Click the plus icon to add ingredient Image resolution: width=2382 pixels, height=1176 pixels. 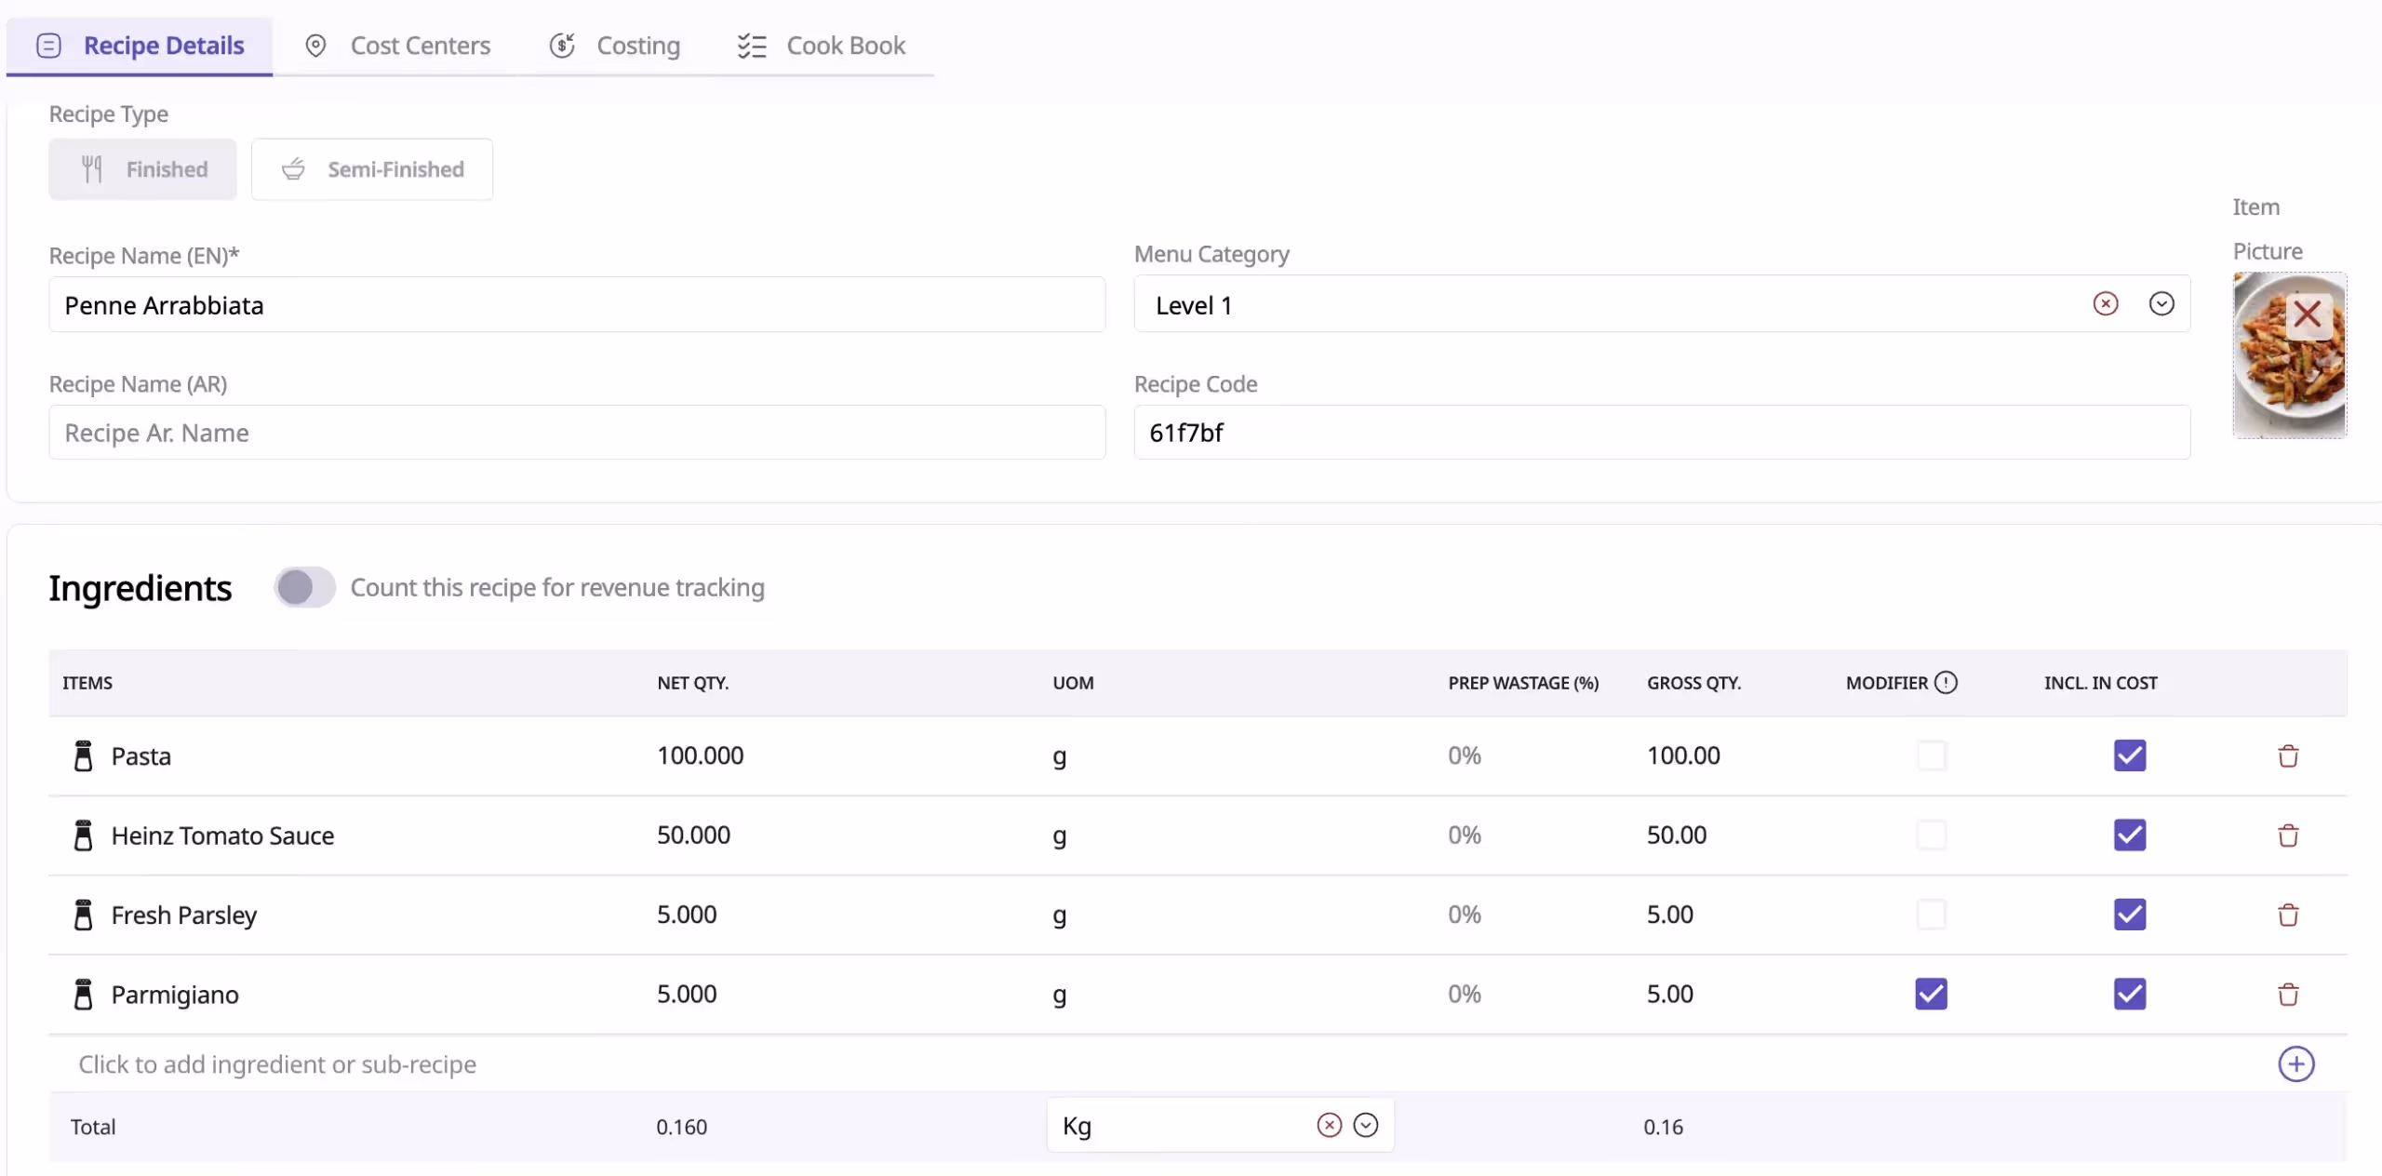[2295, 1064]
